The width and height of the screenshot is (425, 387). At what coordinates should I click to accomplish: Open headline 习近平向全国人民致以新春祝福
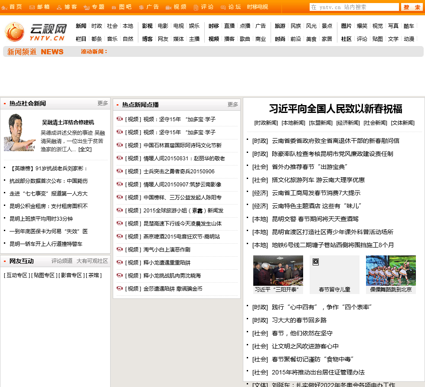pyautogui.click(x=336, y=109)
